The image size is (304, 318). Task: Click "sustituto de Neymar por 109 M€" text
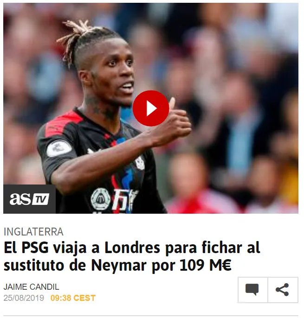[x=117, y=265]
